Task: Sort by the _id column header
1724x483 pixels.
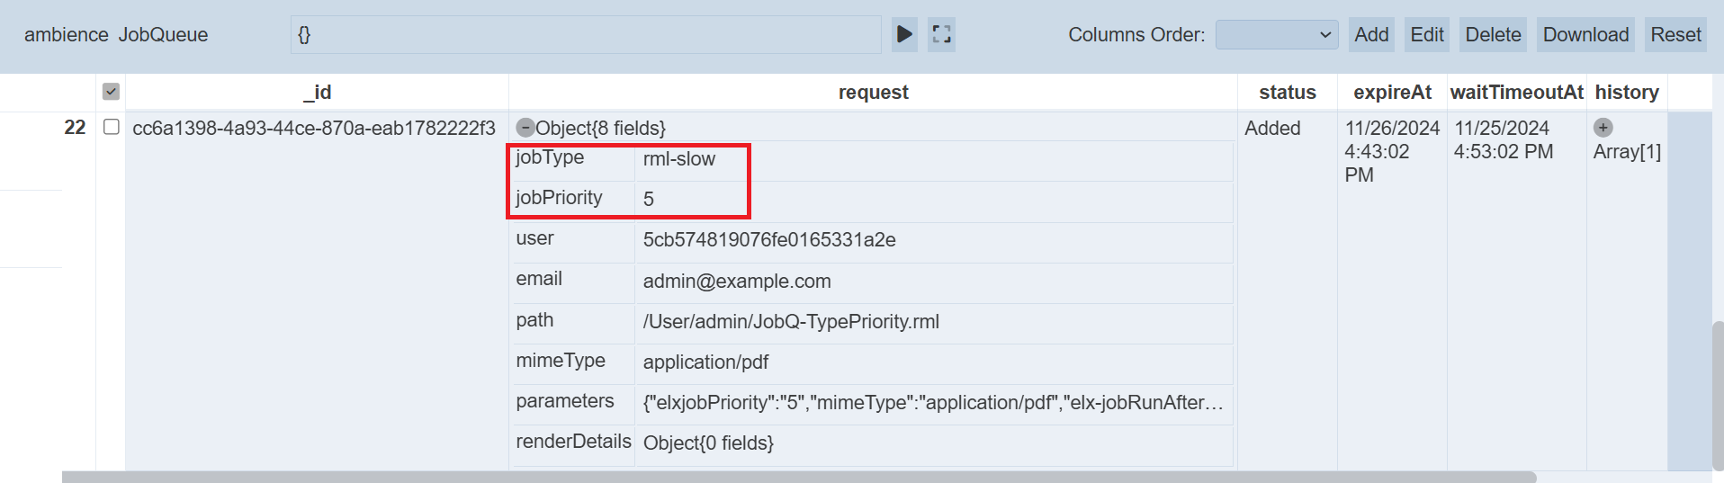Action: tap(317, 93)
